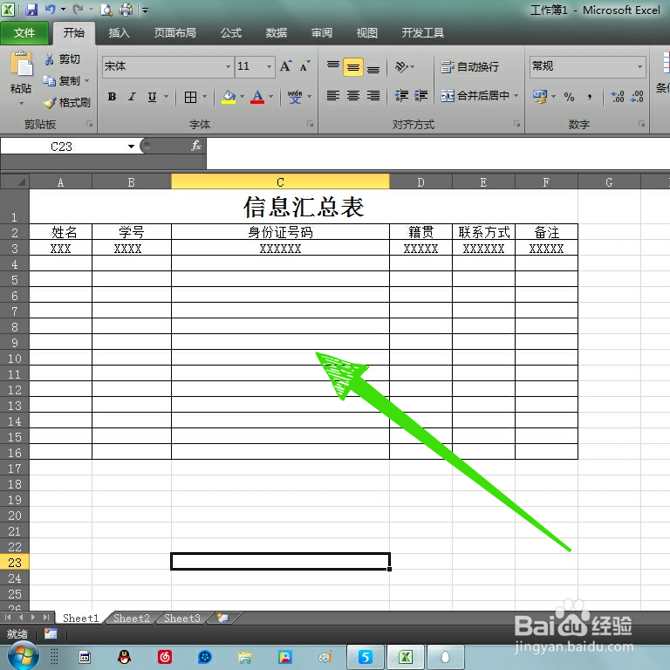Open the Font group dialog launcher
The image size is (670, 670).
(311, 124)
